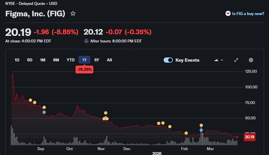Click the Dec month label

coord(127,149)
